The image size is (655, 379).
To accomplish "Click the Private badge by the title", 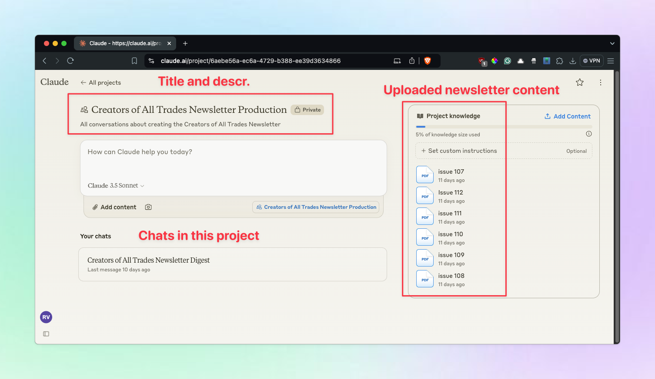I will point(307,110).
